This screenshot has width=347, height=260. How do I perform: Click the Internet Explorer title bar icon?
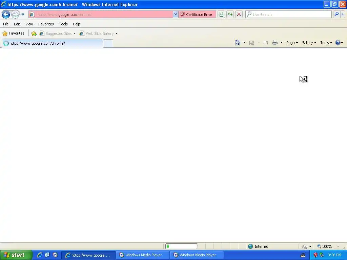click(x=3, y=4)
